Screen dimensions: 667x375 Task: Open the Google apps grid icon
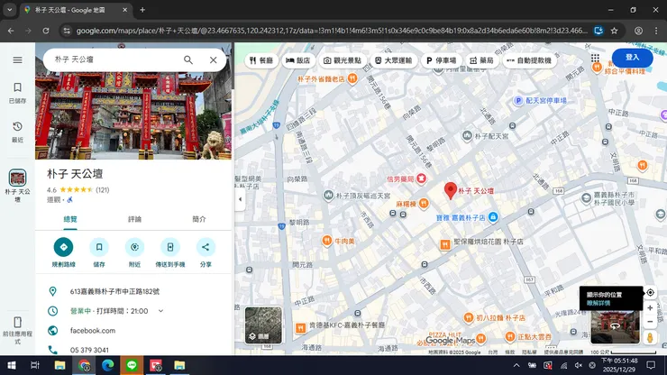pos(595,58)
